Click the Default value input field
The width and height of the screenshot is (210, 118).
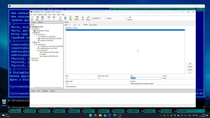coord(97,84)
